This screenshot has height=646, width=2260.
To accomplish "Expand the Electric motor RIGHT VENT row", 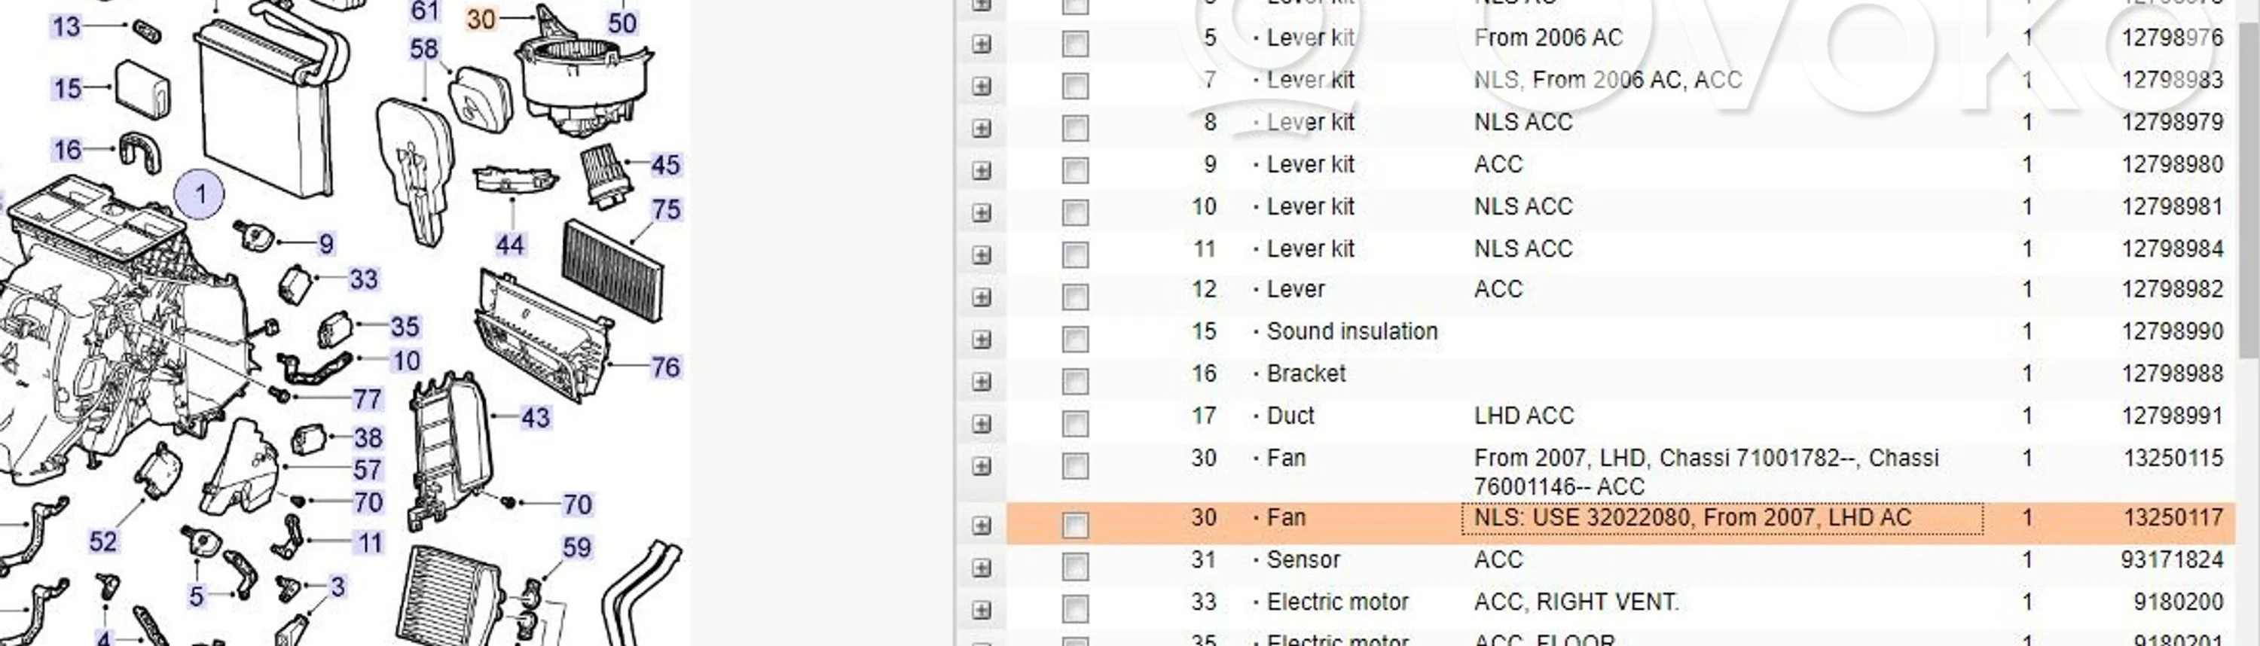I will 982,610.
